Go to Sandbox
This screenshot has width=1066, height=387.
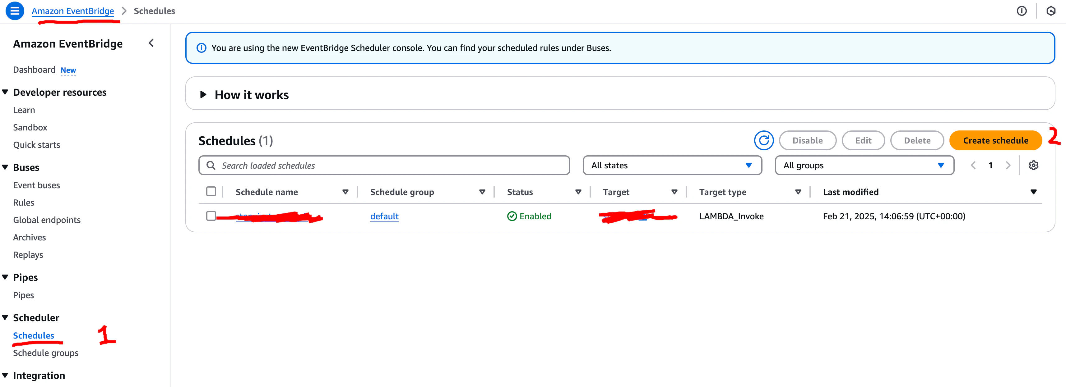[x=30, y=127]
